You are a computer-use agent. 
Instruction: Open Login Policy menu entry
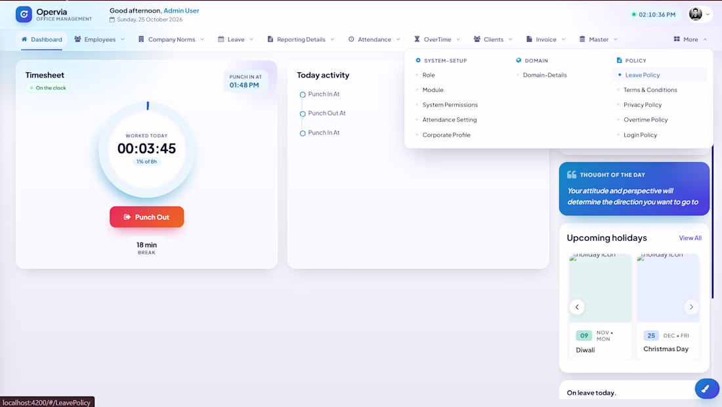coord(640,135)
